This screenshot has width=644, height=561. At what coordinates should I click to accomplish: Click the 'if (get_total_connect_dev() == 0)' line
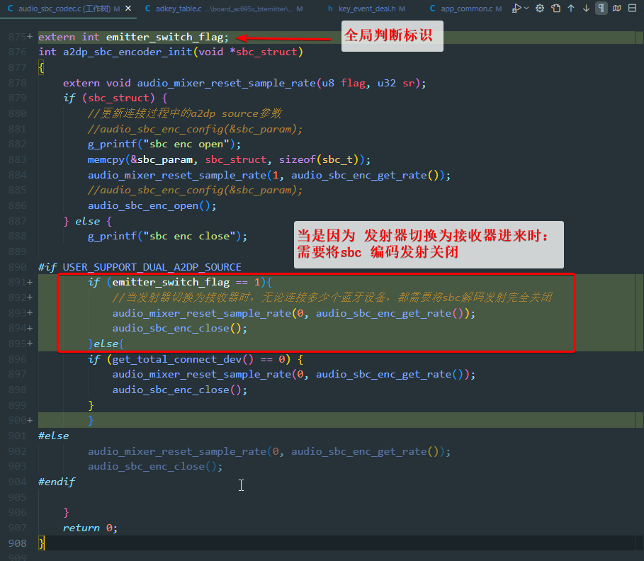[196, 359]
